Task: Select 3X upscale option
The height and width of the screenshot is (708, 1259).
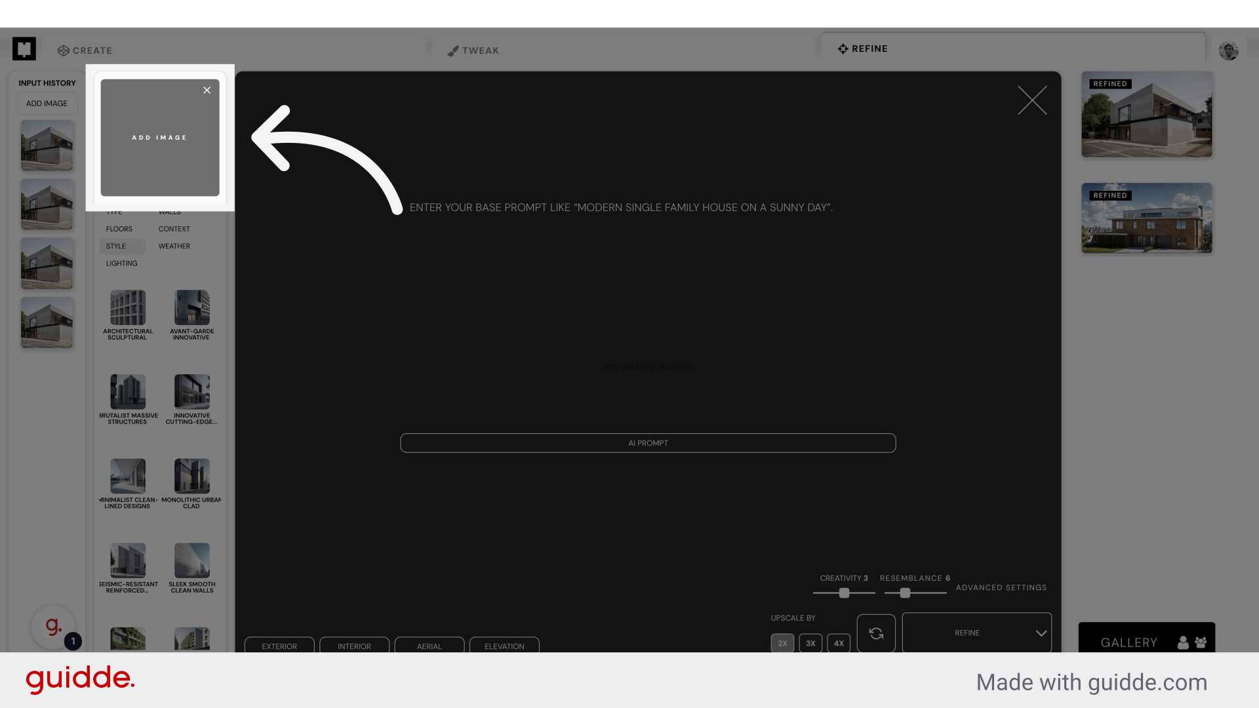Action: [x=810, y=643]
